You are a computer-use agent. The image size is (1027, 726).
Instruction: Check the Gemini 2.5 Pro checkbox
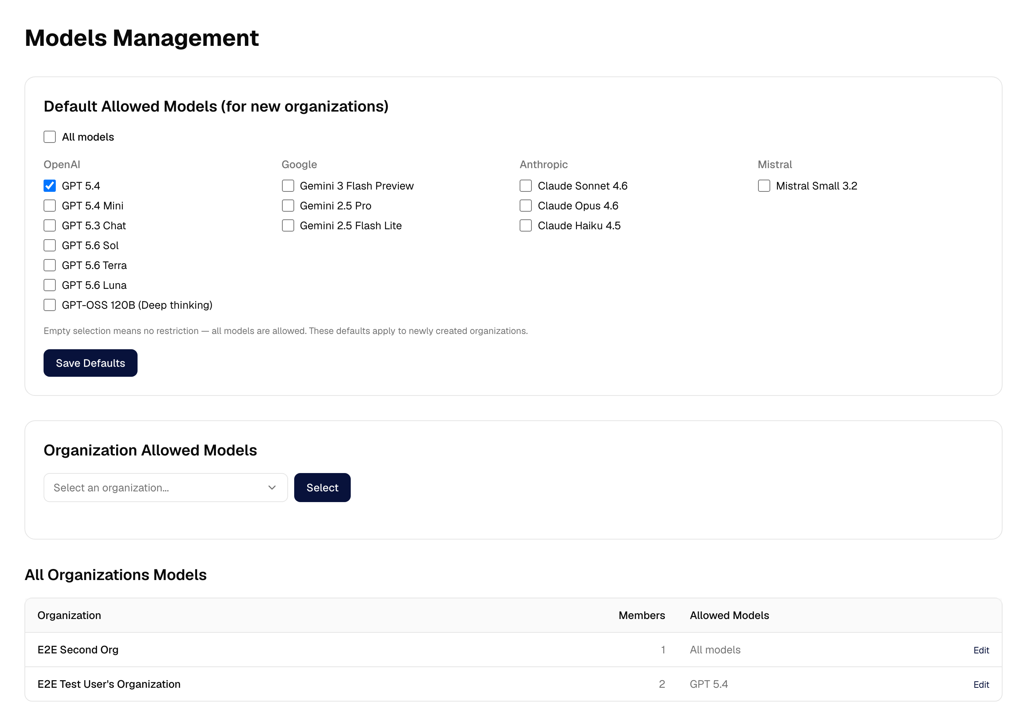[288, 206]
